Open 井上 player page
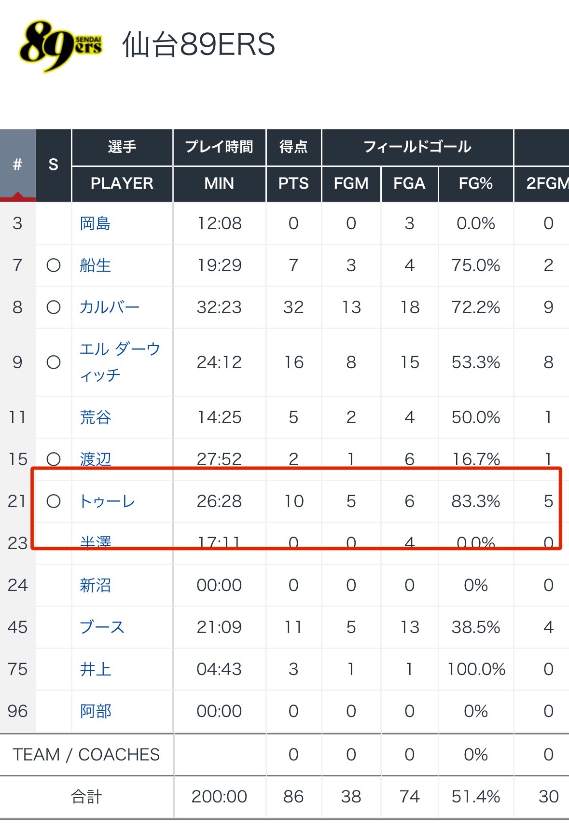The width and height of the screenshot is (569, 829). point(95,669)
